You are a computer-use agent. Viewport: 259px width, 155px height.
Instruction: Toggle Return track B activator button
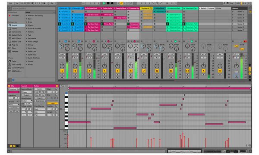pos(220,71)
